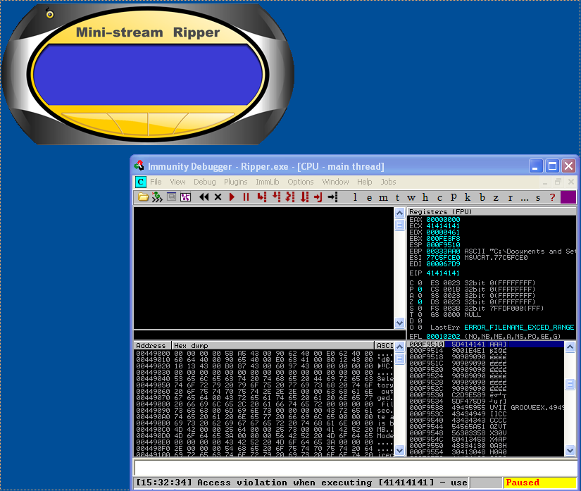This screenshot has height=491, width=581.
Task: Click the 'z' toolbar button
Action: (496, 197)
